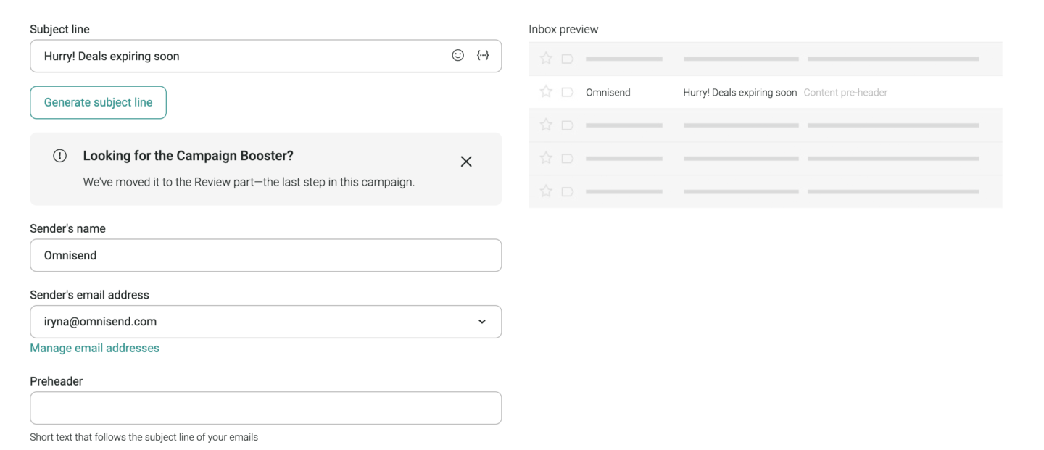Insert a personalization tag into the subject line
1044x450 pixels.
click(483, 54)
